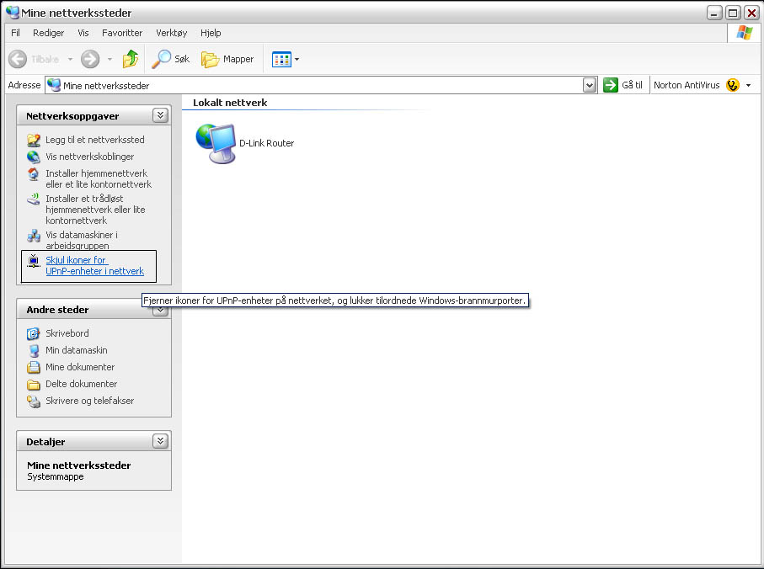Open the Rediger menu
This screenshot has height=569, width=764.
coord(48,33)
